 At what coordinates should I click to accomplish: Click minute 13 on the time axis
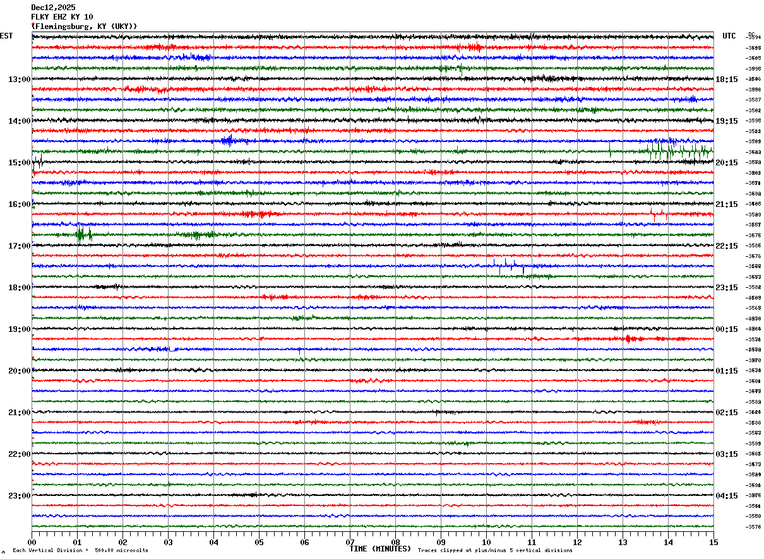click(623, 543)
